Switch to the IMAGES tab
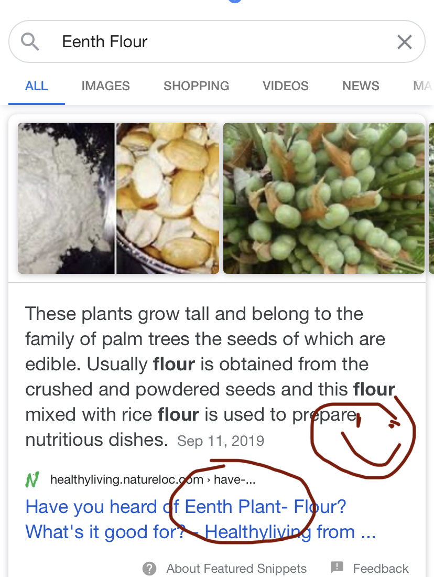Viewport: 434px width, 577px height. [x=105, y=86]
